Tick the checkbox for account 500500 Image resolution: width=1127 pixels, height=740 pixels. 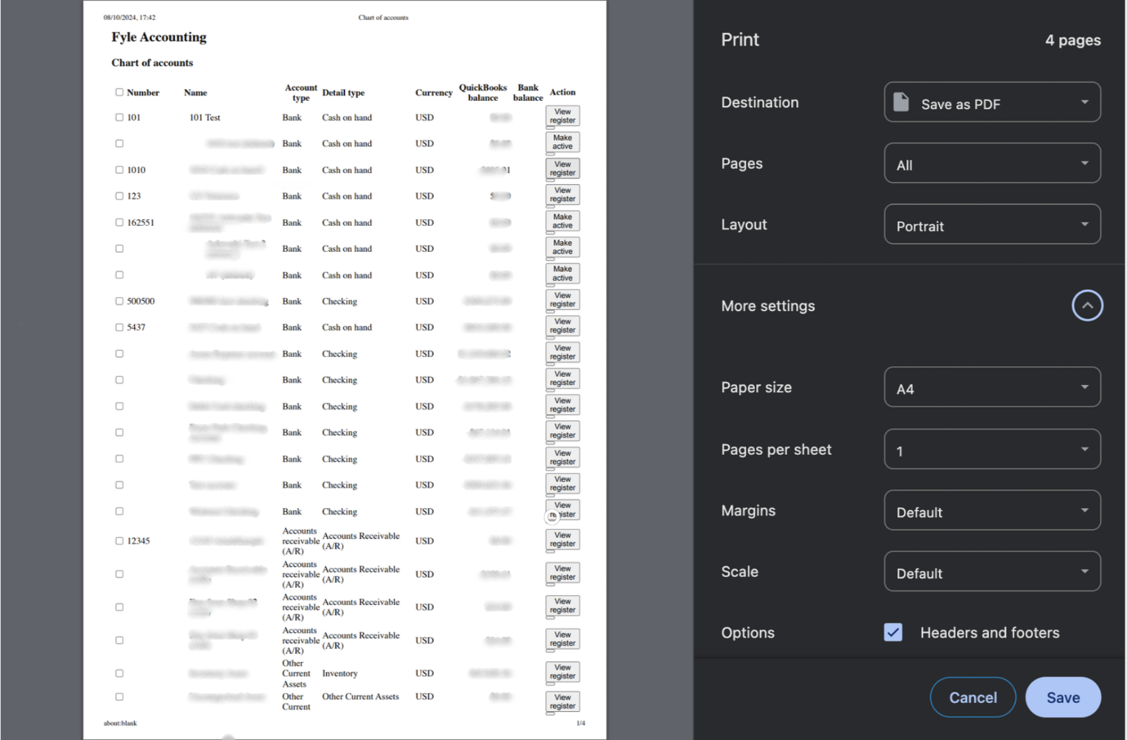pos(119,301)
